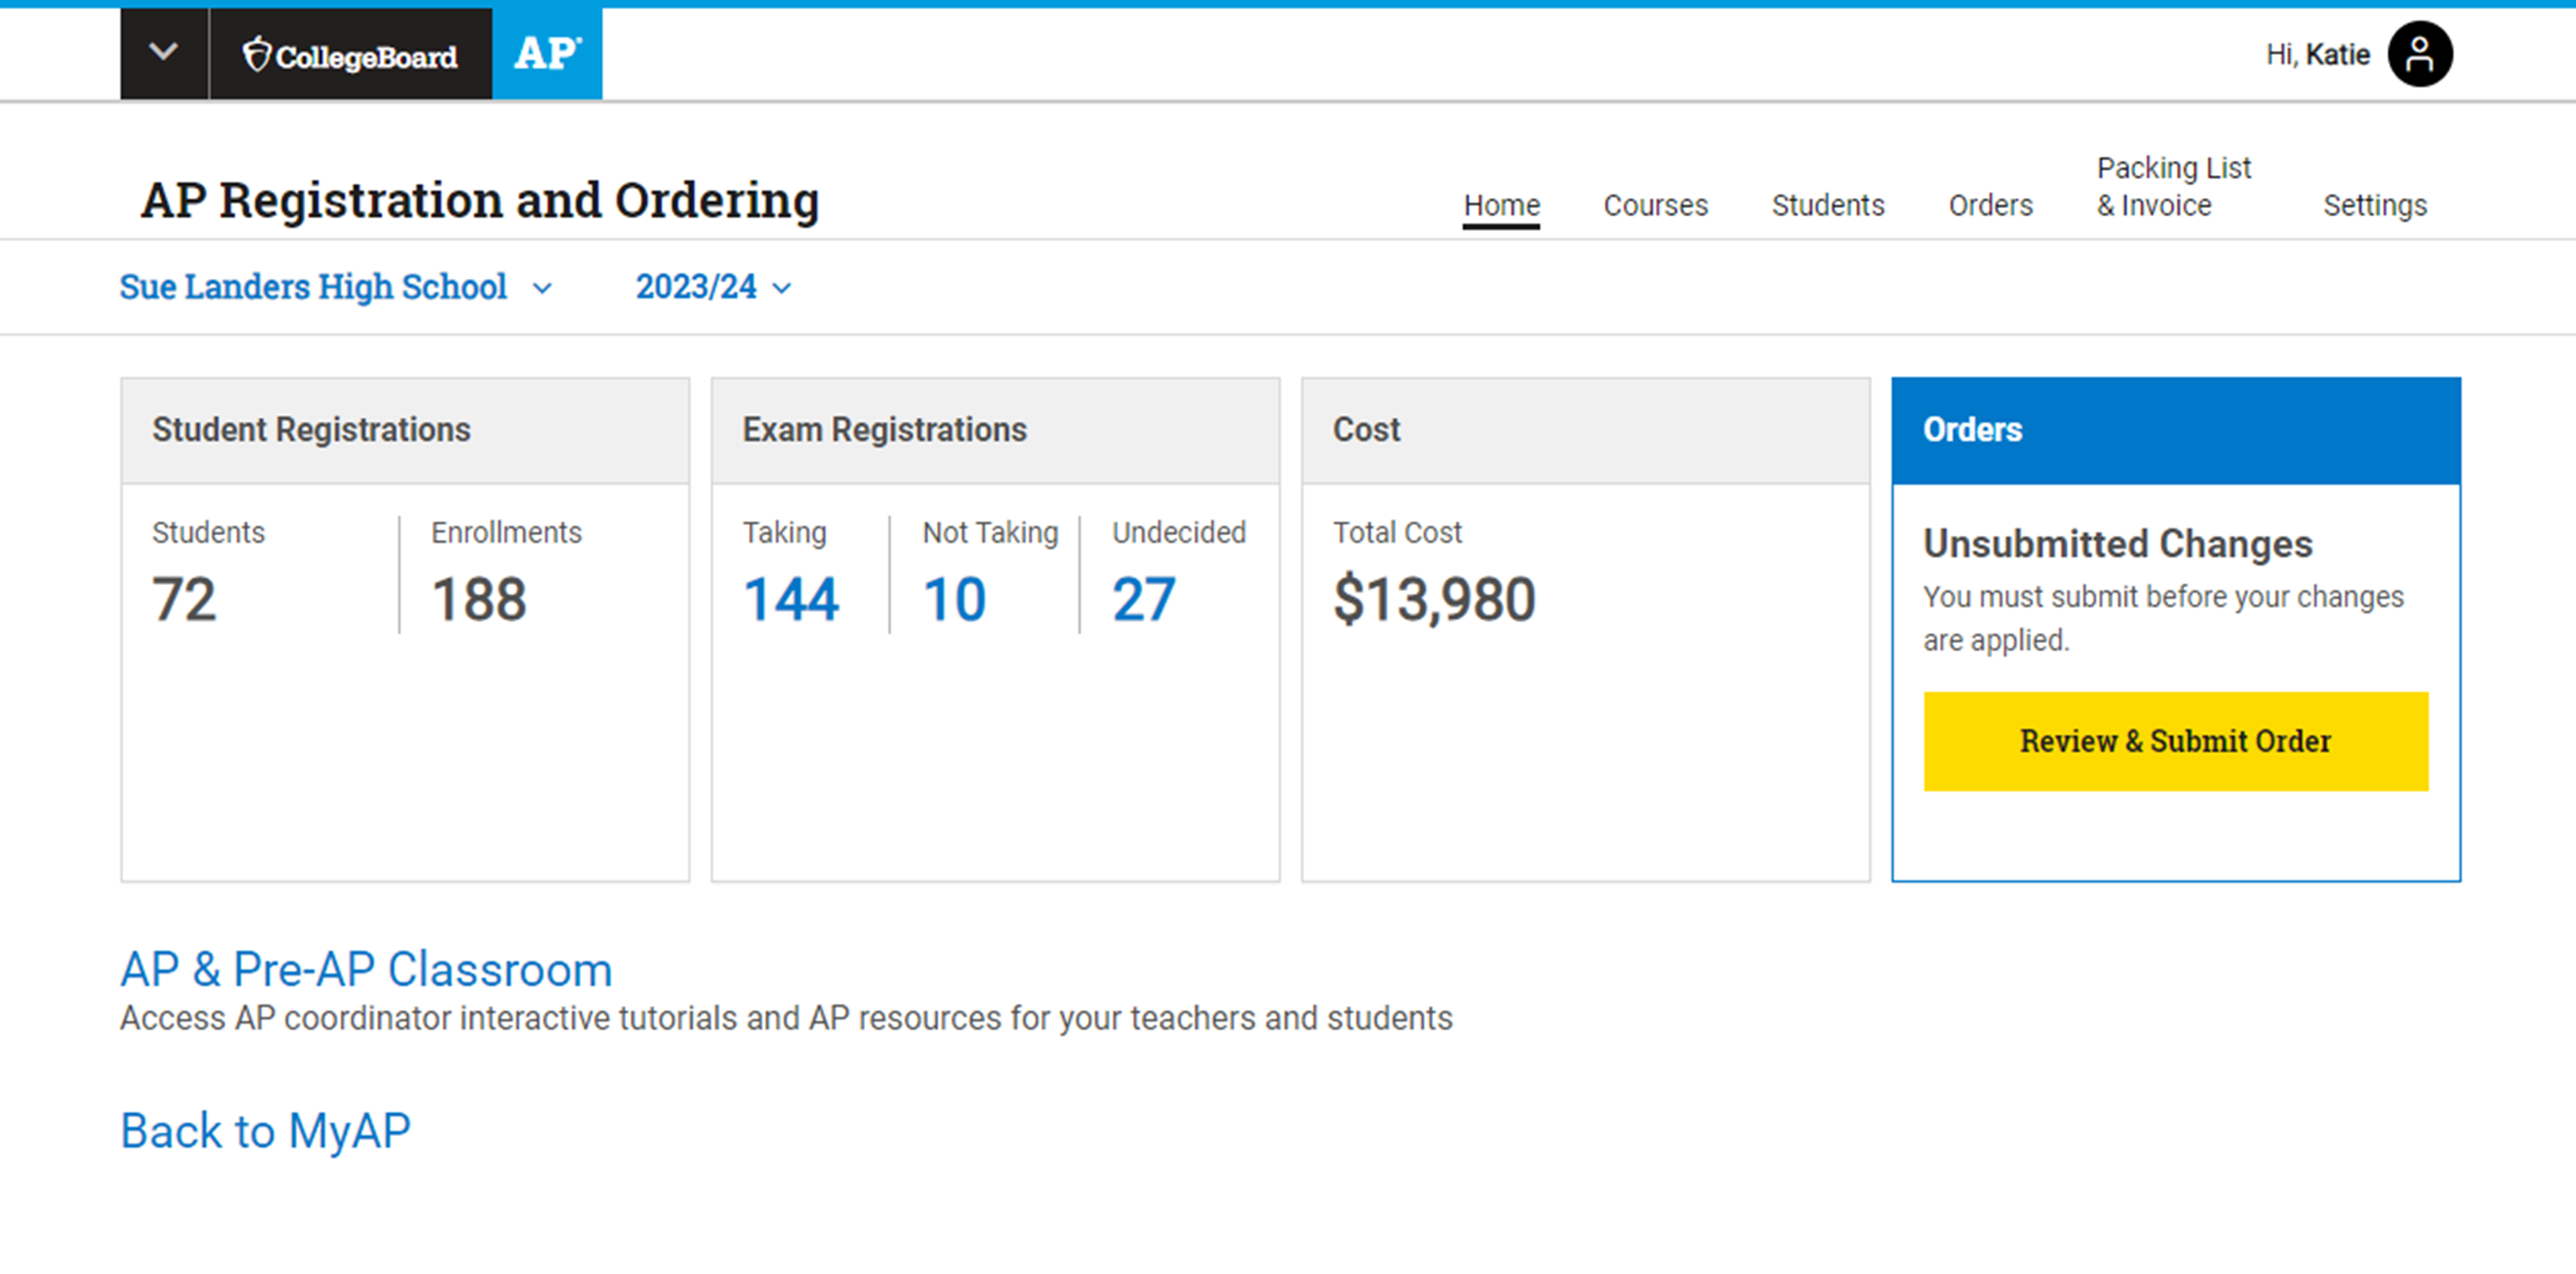2576x1274 pixels.
Task: Click the user profile avatar icon
Action: tap(2419, 54)
